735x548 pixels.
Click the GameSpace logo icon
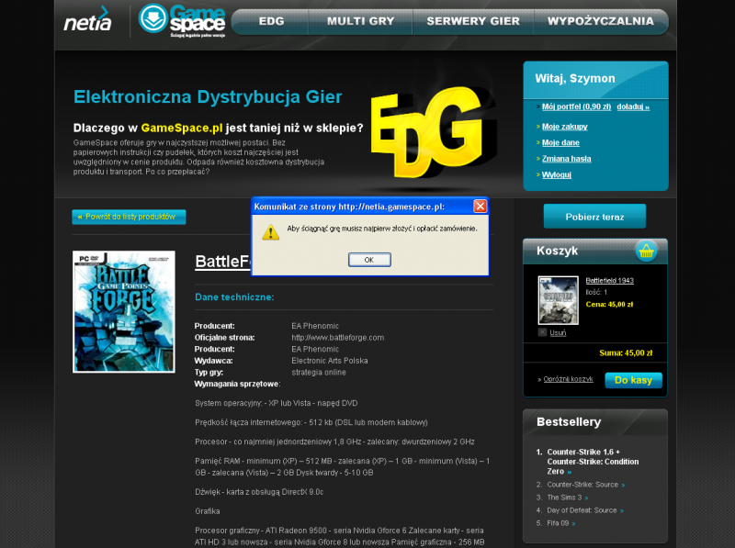click(153, 19)
